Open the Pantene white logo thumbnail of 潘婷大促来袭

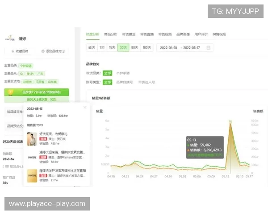coord(32,157)
